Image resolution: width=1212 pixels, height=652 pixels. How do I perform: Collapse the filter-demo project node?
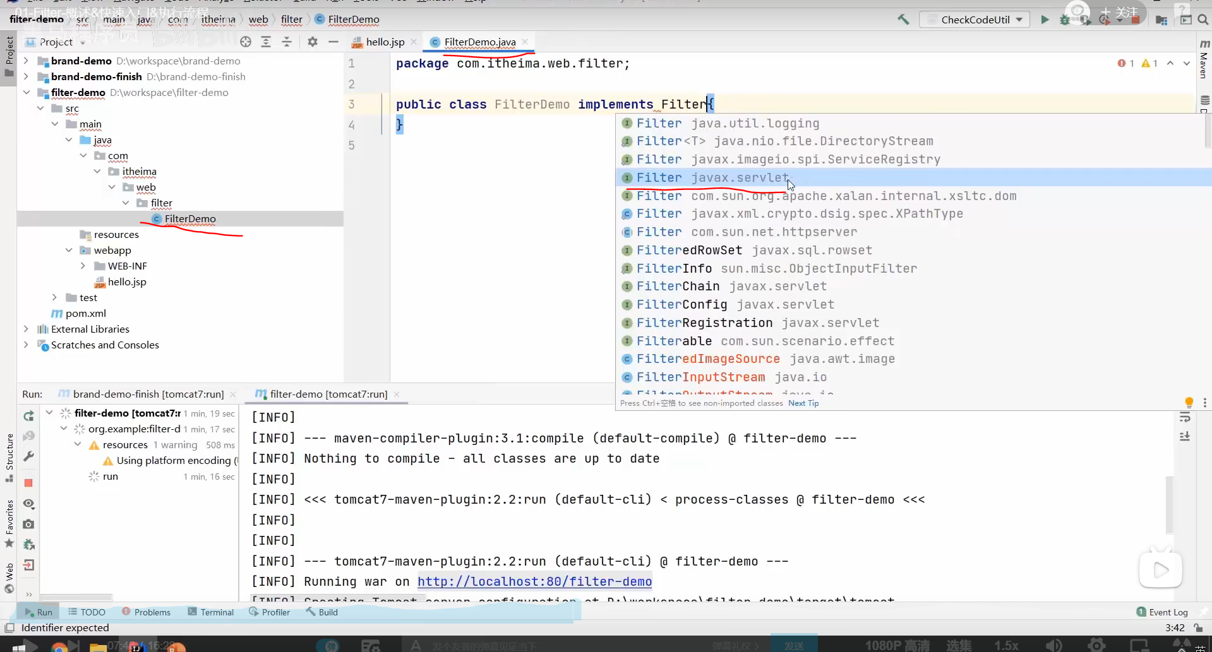coord(26,92)
